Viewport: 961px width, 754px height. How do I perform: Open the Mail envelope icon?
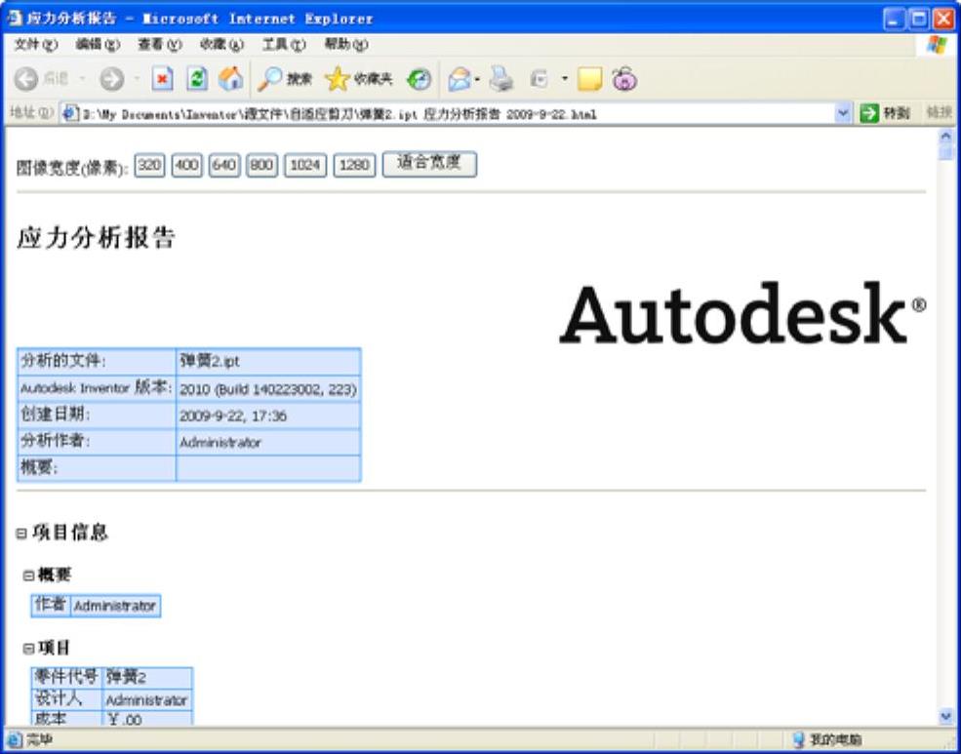click(460, 79)
